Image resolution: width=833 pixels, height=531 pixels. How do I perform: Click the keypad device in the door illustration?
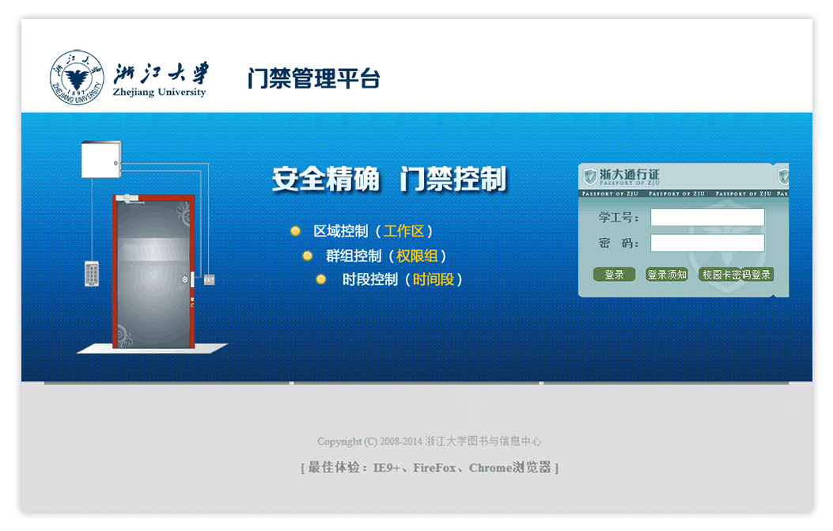pyautogui.click(x=93, y=274)
